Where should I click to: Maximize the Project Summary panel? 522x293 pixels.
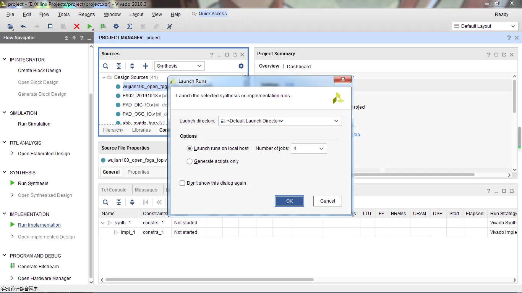[496, 55]
